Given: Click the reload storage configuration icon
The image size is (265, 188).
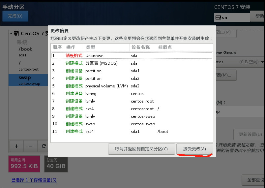Looking at the screenshot, I should pyautogui.click(x=44, y=146).
